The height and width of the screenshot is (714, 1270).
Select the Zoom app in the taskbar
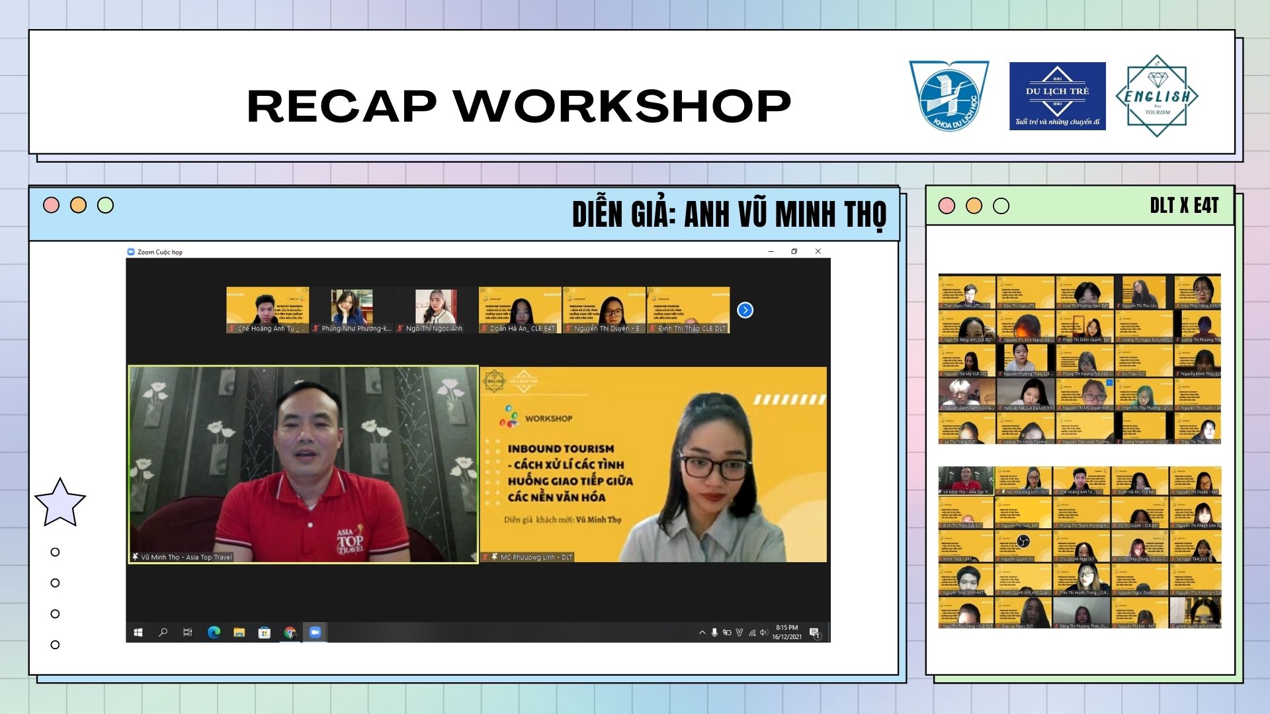coord(316,633)
